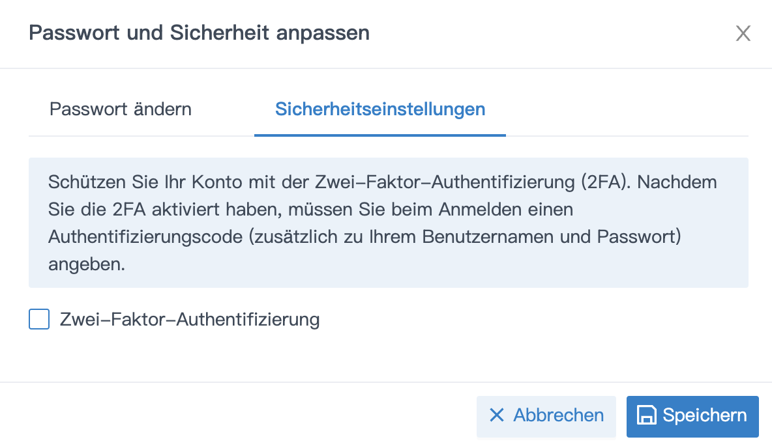
Task: Click the floppy disk save icon
Action: (646, 415)
